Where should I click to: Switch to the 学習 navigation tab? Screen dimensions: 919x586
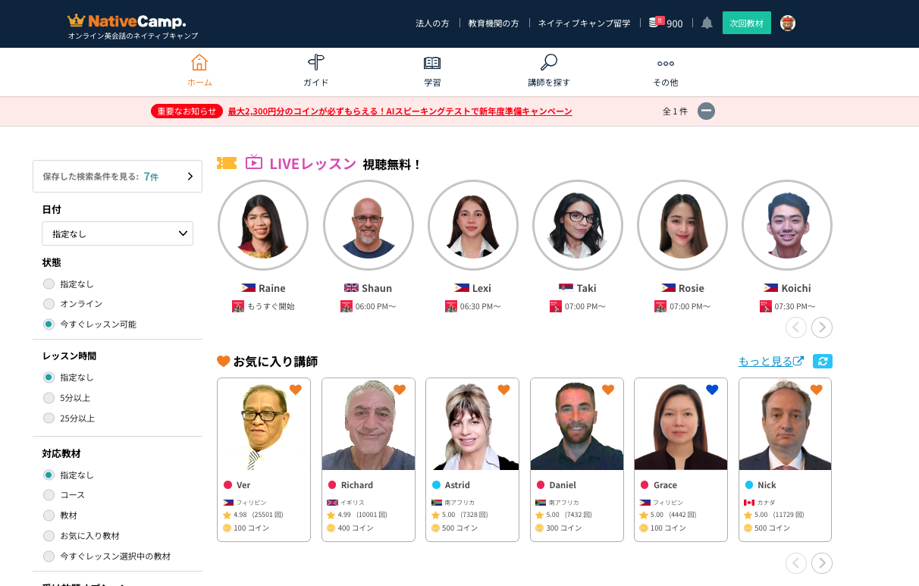(x=432, y=71)
